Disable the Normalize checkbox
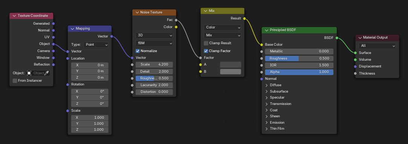 pyautogui.click(x=138, y=51)
